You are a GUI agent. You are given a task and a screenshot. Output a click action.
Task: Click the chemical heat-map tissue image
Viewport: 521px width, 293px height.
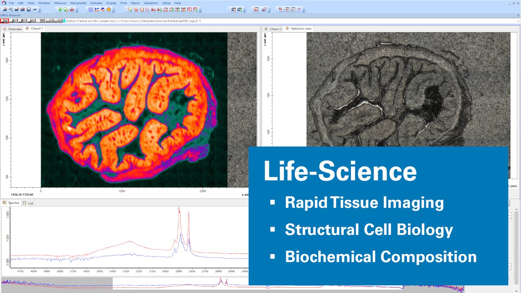tap(134, 109)
